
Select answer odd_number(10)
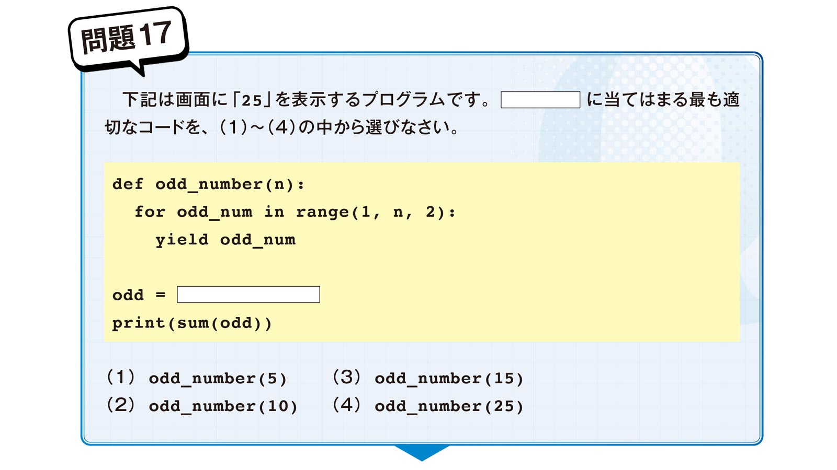click(x=223, y=406)
